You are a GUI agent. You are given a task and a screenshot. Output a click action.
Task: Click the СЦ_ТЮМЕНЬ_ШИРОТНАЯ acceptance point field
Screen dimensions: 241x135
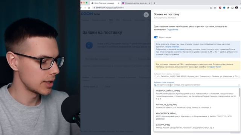pyautogui.click(x=197, y=76)
